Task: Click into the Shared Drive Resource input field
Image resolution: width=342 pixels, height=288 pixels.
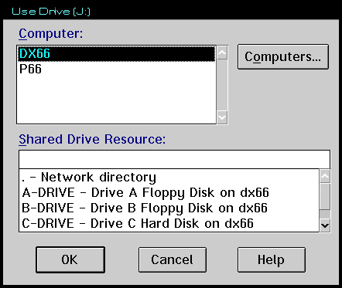Action: (174, 160)
